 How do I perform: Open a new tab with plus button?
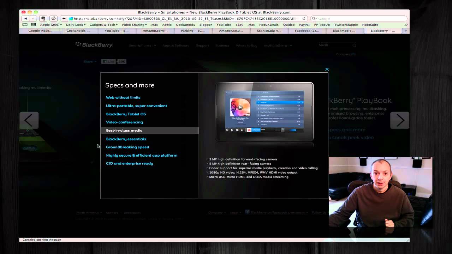[x=405, y=31]
